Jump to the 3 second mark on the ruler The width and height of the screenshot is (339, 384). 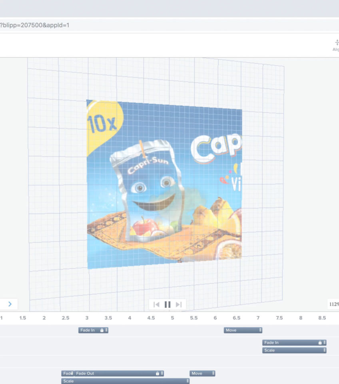(x=87, y=318)
